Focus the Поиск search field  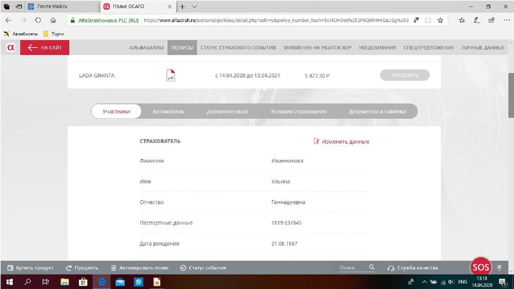click(x=352, y=268)
